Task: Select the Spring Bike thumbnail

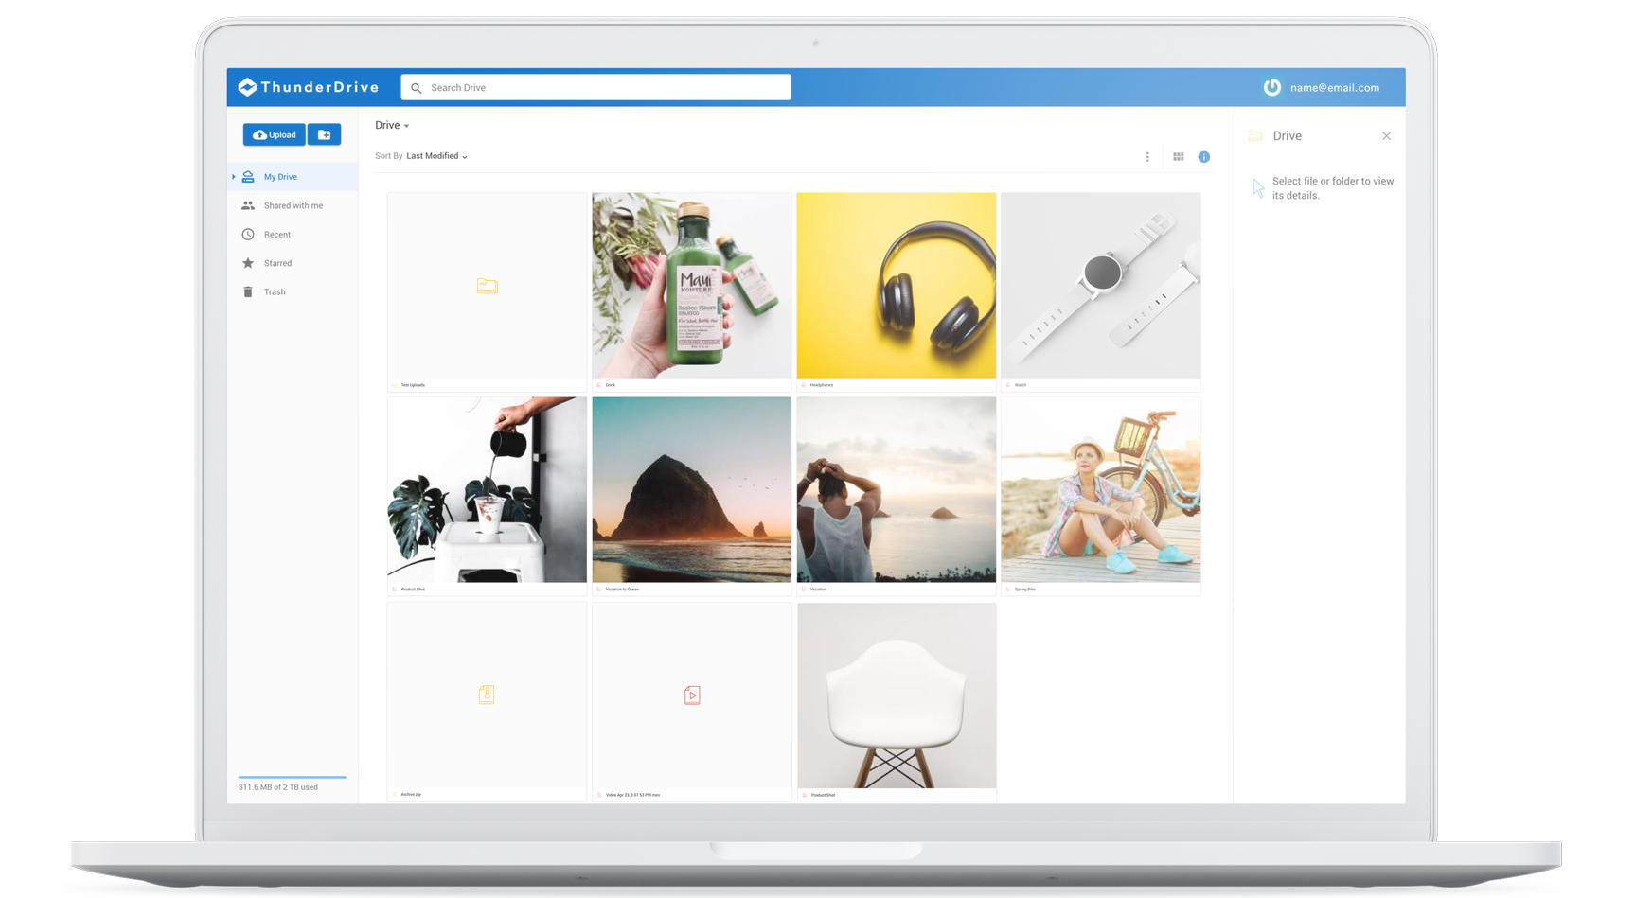Action: pos(1101,489)
